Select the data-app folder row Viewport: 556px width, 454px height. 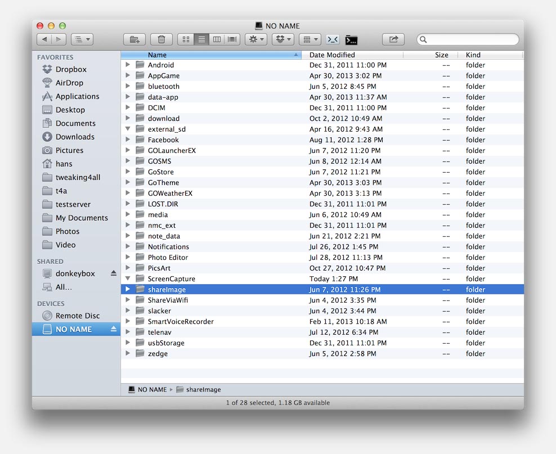322,97
